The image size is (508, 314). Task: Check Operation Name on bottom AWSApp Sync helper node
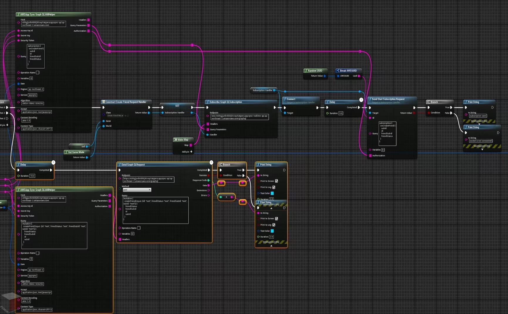coord(38,253)
